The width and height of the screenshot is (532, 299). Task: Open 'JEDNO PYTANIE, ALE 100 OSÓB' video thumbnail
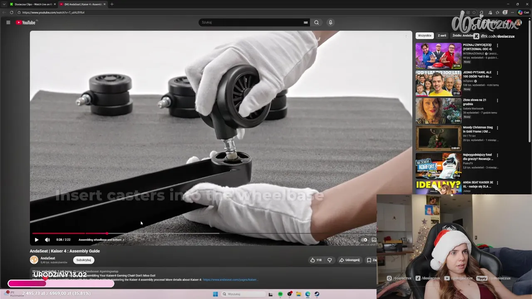pyautogui.click(x=438, y=83)
